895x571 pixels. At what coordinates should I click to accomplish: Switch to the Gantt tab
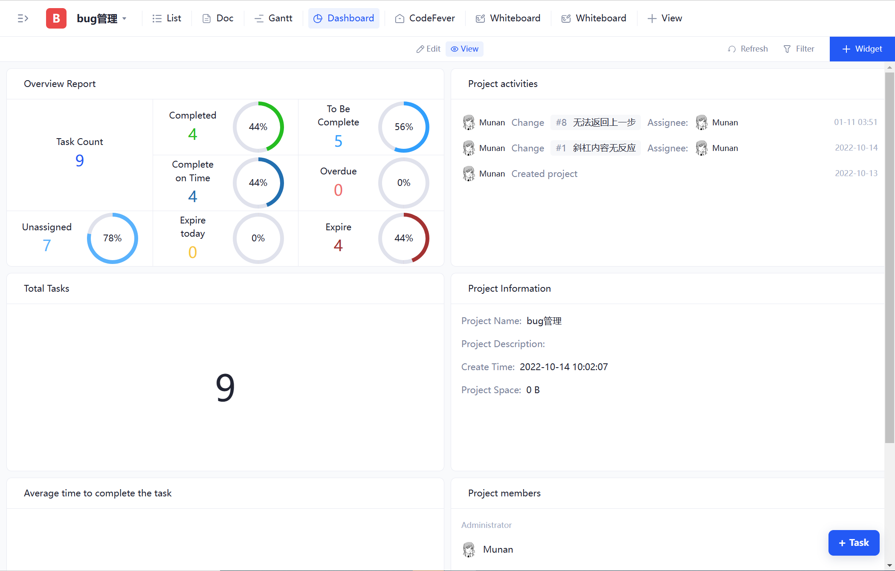tap(273, 18)
